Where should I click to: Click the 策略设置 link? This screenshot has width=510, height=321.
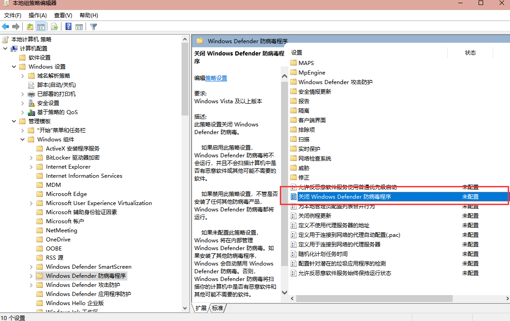click(216, 78)
